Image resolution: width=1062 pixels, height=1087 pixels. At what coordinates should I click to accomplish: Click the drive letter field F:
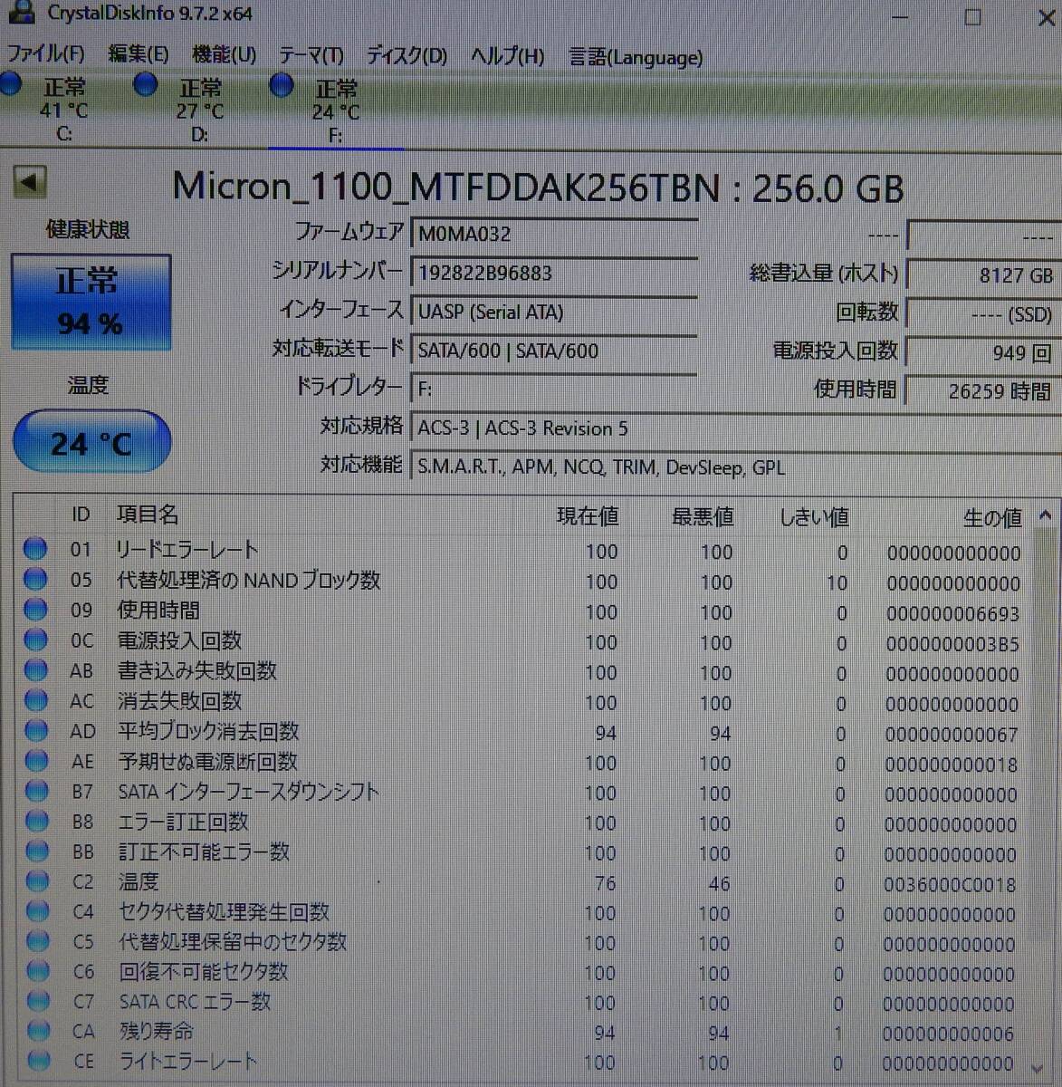coord(553,389)
